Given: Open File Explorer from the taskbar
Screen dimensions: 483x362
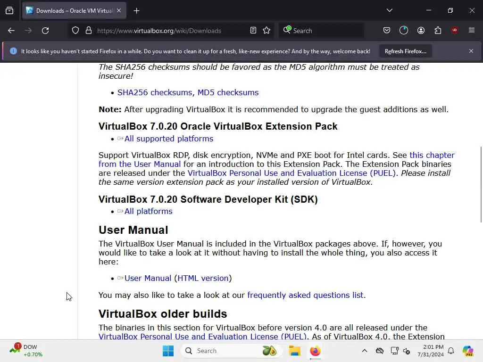Looking at the screenshot, I should 294,351.
